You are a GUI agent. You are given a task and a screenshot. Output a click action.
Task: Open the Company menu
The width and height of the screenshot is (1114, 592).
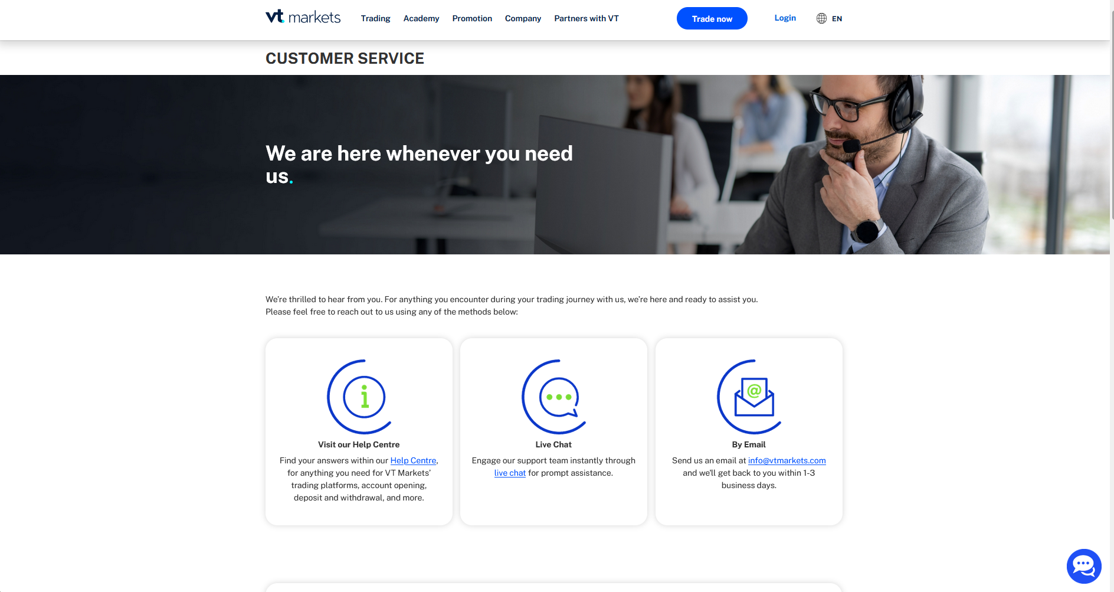523,18
